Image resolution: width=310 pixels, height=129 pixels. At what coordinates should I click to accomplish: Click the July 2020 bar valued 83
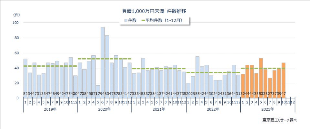coord(107,66)
